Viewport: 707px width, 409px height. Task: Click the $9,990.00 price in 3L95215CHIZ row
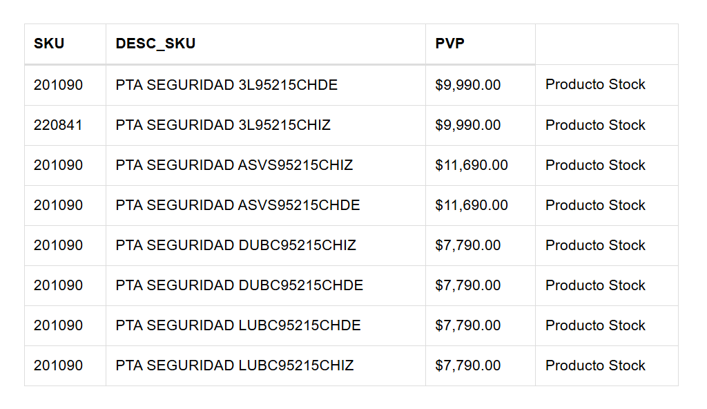point(468,125)
